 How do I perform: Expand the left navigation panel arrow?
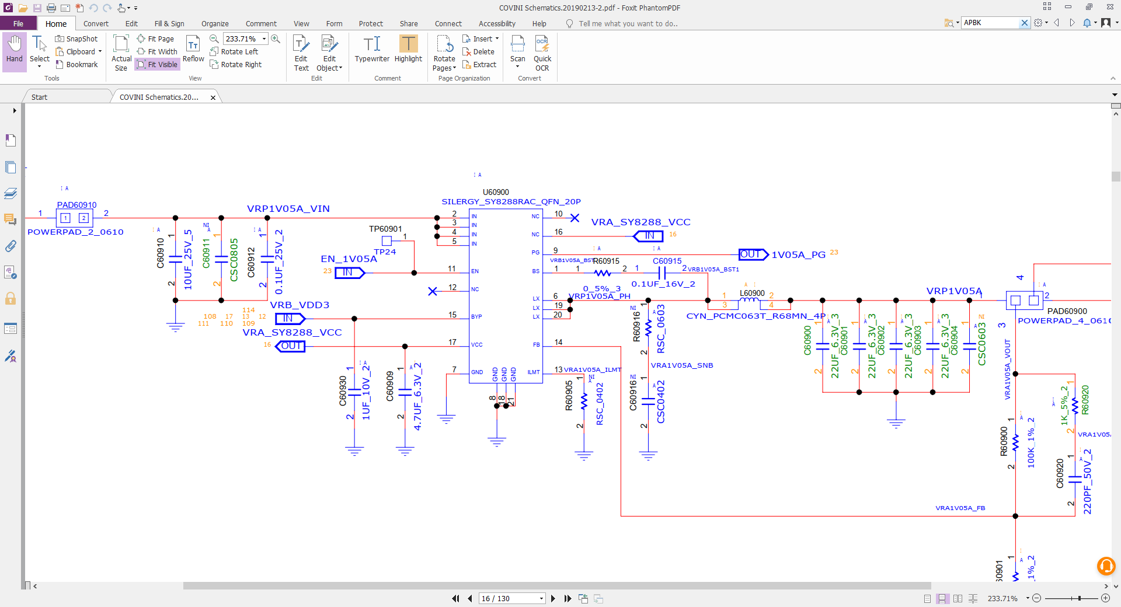point(14,110)
